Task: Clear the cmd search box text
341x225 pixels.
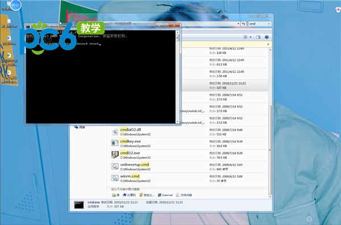Action: [269, 24]
